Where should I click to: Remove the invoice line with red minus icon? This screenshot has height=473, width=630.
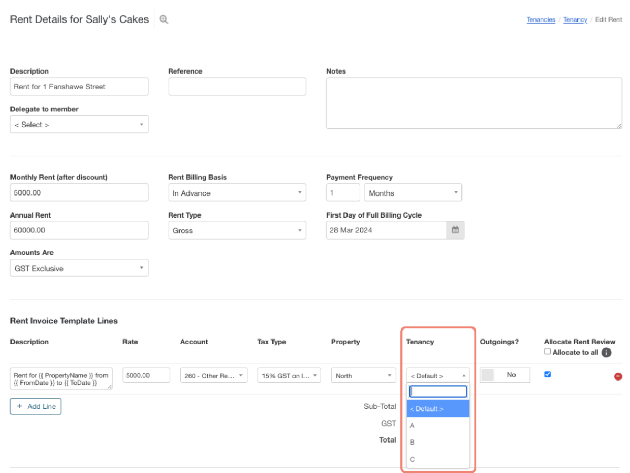pos(618,376)
